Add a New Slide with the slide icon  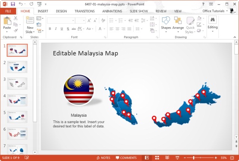coord(30,20)
